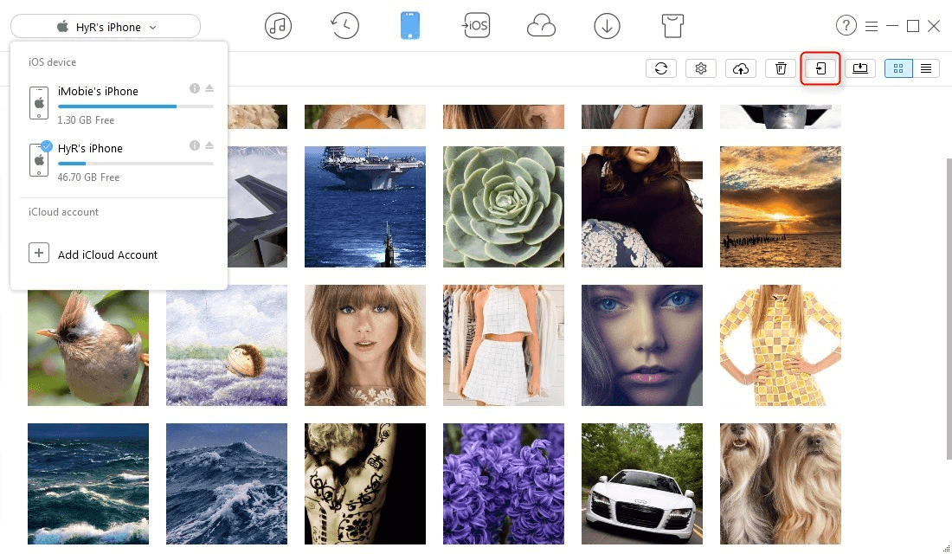Screen dimensions: 952x554
Task: Refresh the photo list
Action: click(x=661, y=68)
